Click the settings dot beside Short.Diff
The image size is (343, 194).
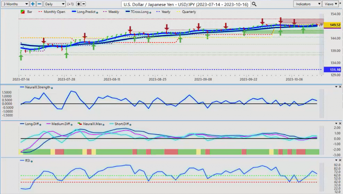tap(130, 125)
